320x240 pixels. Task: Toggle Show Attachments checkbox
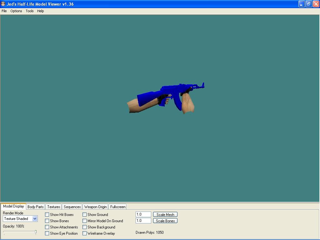click(x=47, y=227)
